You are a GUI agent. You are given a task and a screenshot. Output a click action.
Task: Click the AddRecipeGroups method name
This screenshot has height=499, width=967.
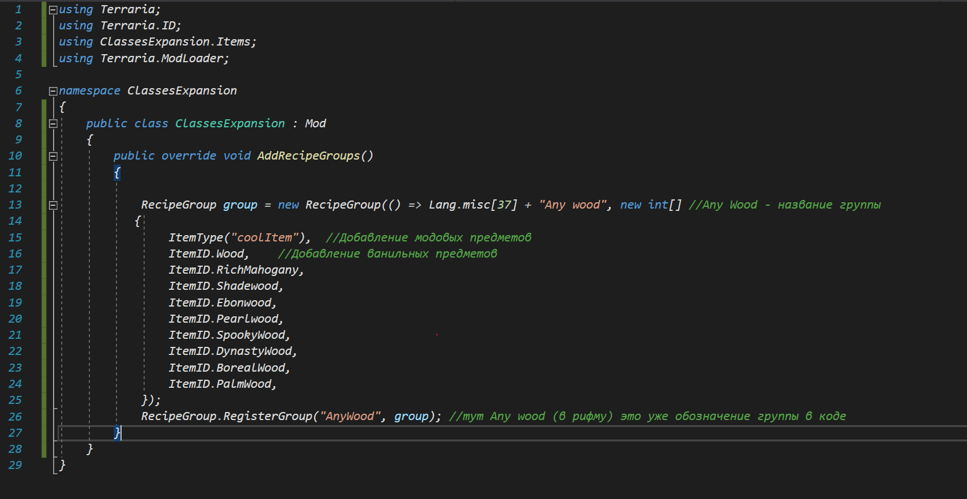click(x=308, y=156)
